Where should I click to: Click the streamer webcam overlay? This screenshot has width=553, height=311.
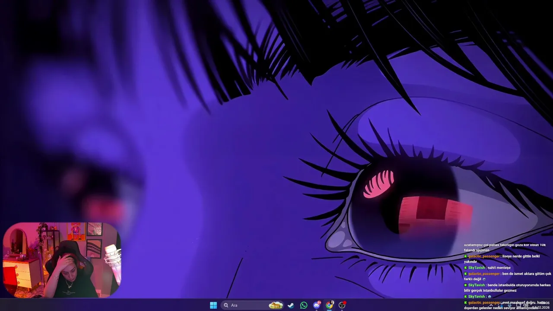point(62,260)
